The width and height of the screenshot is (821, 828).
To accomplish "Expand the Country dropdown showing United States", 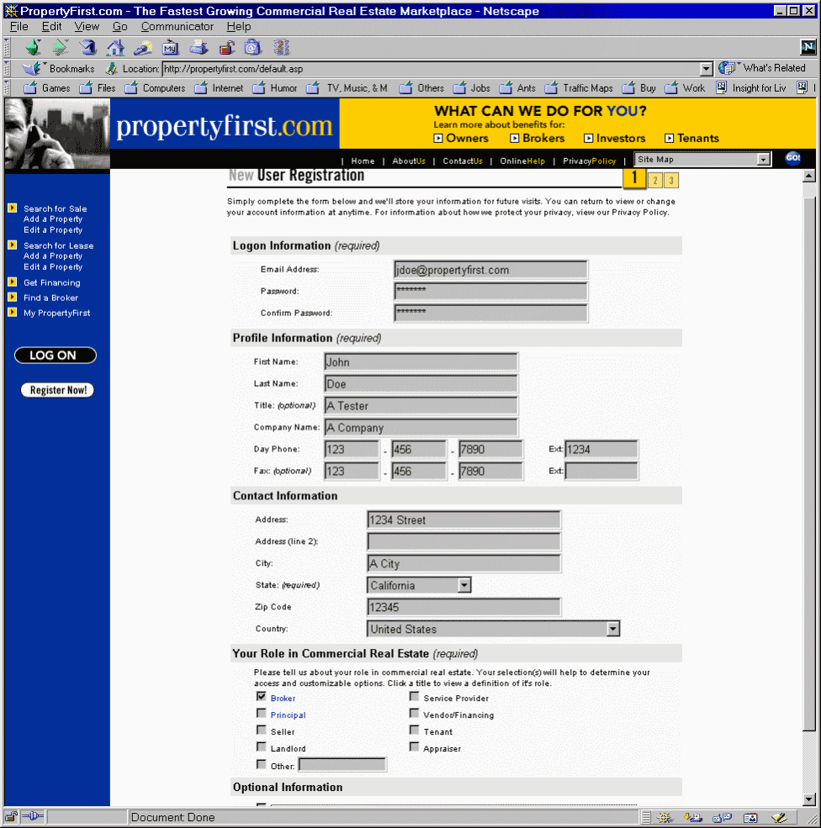I will 613,629.
